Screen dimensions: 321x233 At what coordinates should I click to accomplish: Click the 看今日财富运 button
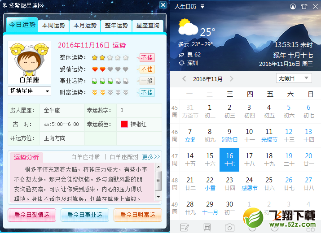click(138, 215)
